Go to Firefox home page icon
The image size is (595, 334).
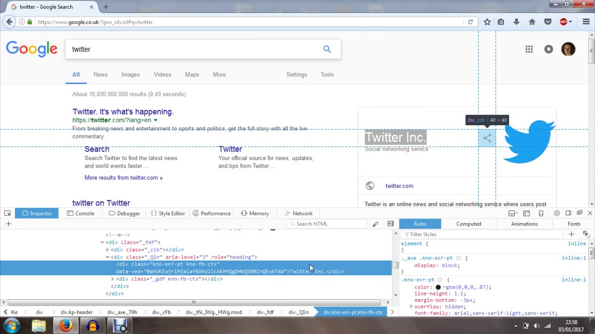click(532, 22)
